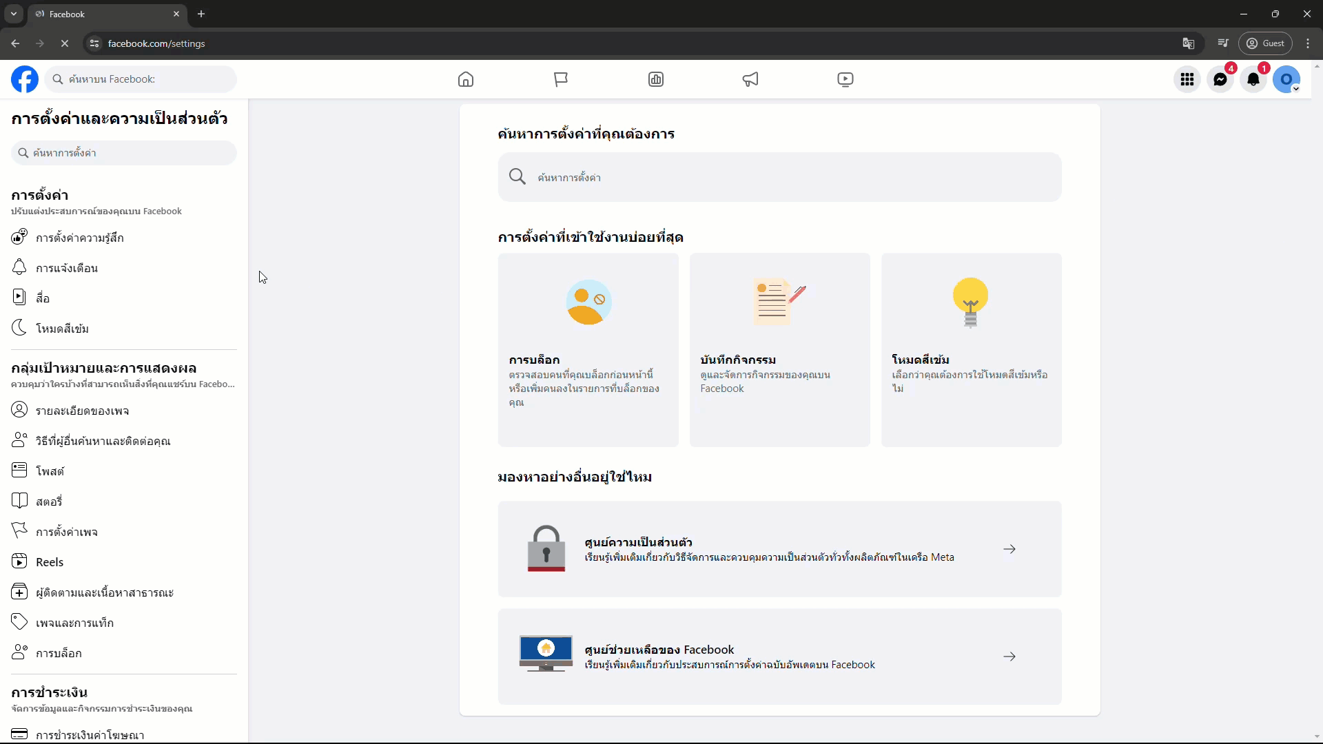Viewport: 1323px width, 744px height.
Task: Open the Video play icon in top nav
Action: pyautogui.click(x=845, y=79)
